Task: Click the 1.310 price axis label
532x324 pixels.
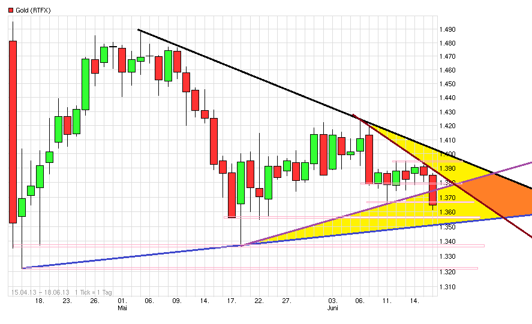Action: point(446,287)
